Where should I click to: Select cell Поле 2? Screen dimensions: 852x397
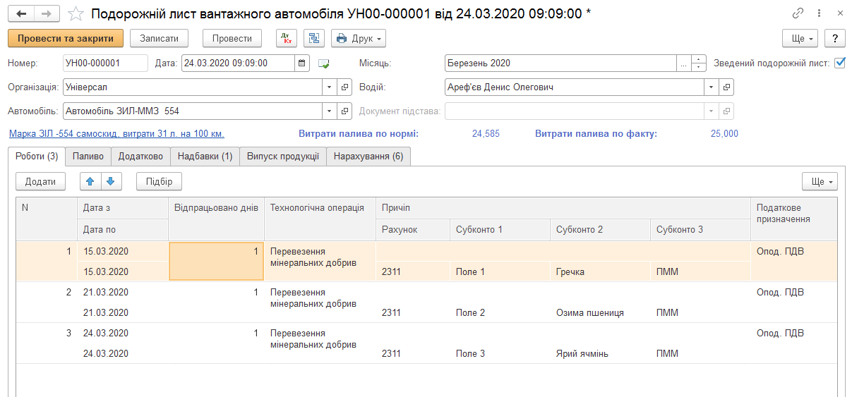(x=500, y=312)
